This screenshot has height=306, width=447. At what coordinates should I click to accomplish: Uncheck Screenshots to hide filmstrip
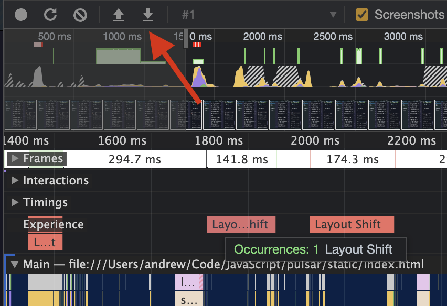361,15
